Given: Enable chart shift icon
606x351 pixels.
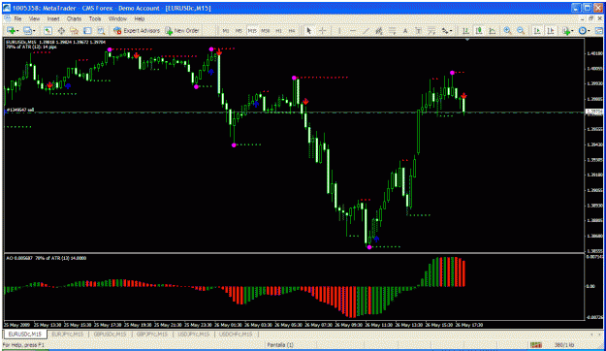Looking at the screenshot, I should (x=551, y=30).
